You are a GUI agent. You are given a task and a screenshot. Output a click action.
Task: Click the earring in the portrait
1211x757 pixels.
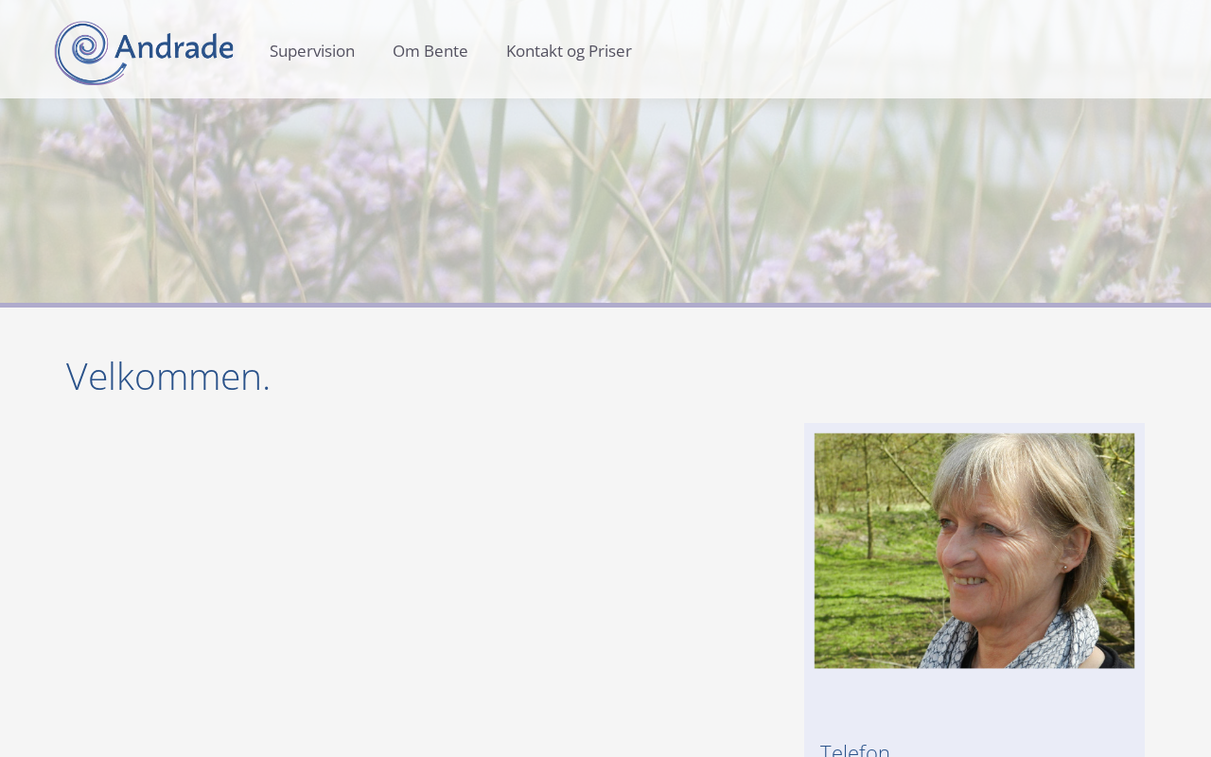pyautogui.click(x=1065, y=568)
